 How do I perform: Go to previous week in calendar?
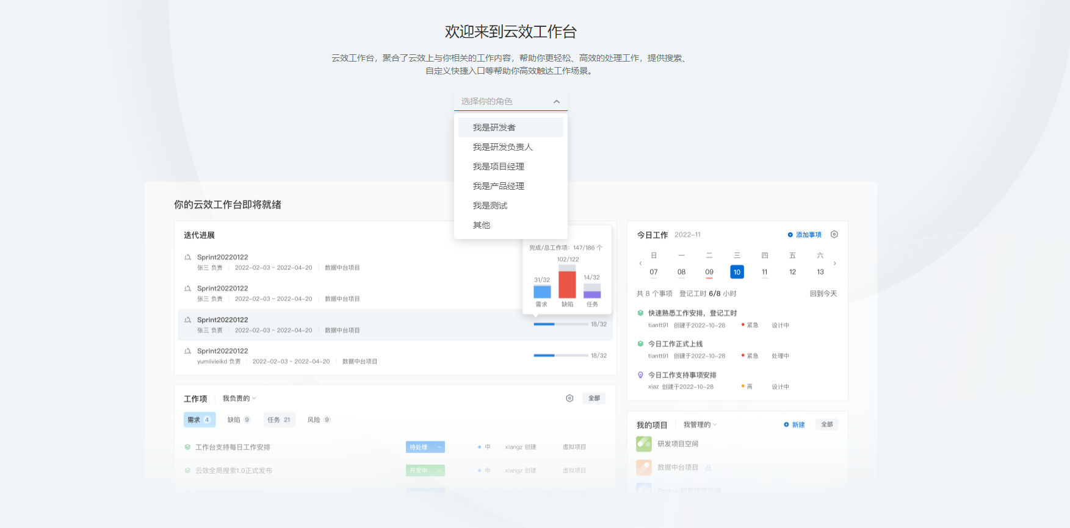tap(640, 263)
